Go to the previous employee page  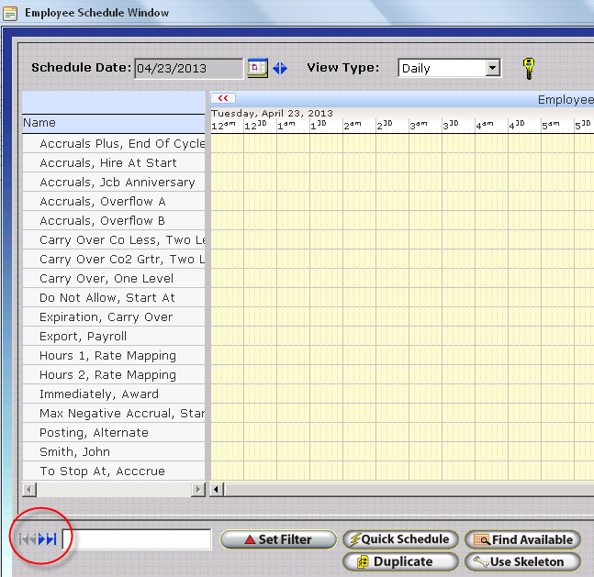point(33,539)
